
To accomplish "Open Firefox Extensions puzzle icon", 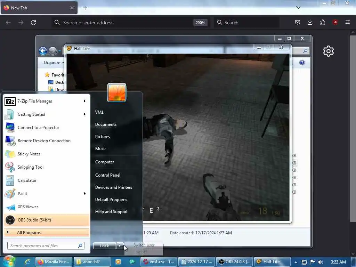I will pos(323,22).
